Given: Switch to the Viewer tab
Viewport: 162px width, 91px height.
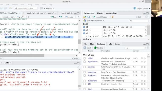Looking at the screenshot, I should [117, 44].
